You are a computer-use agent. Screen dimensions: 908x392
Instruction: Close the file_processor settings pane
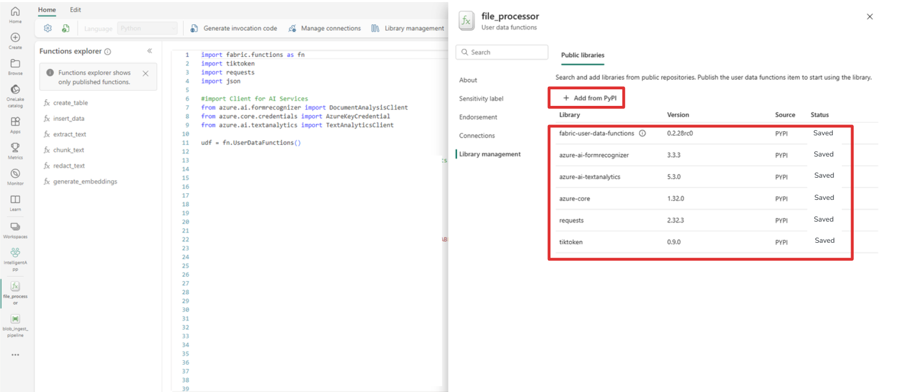[x=870, y=17]
